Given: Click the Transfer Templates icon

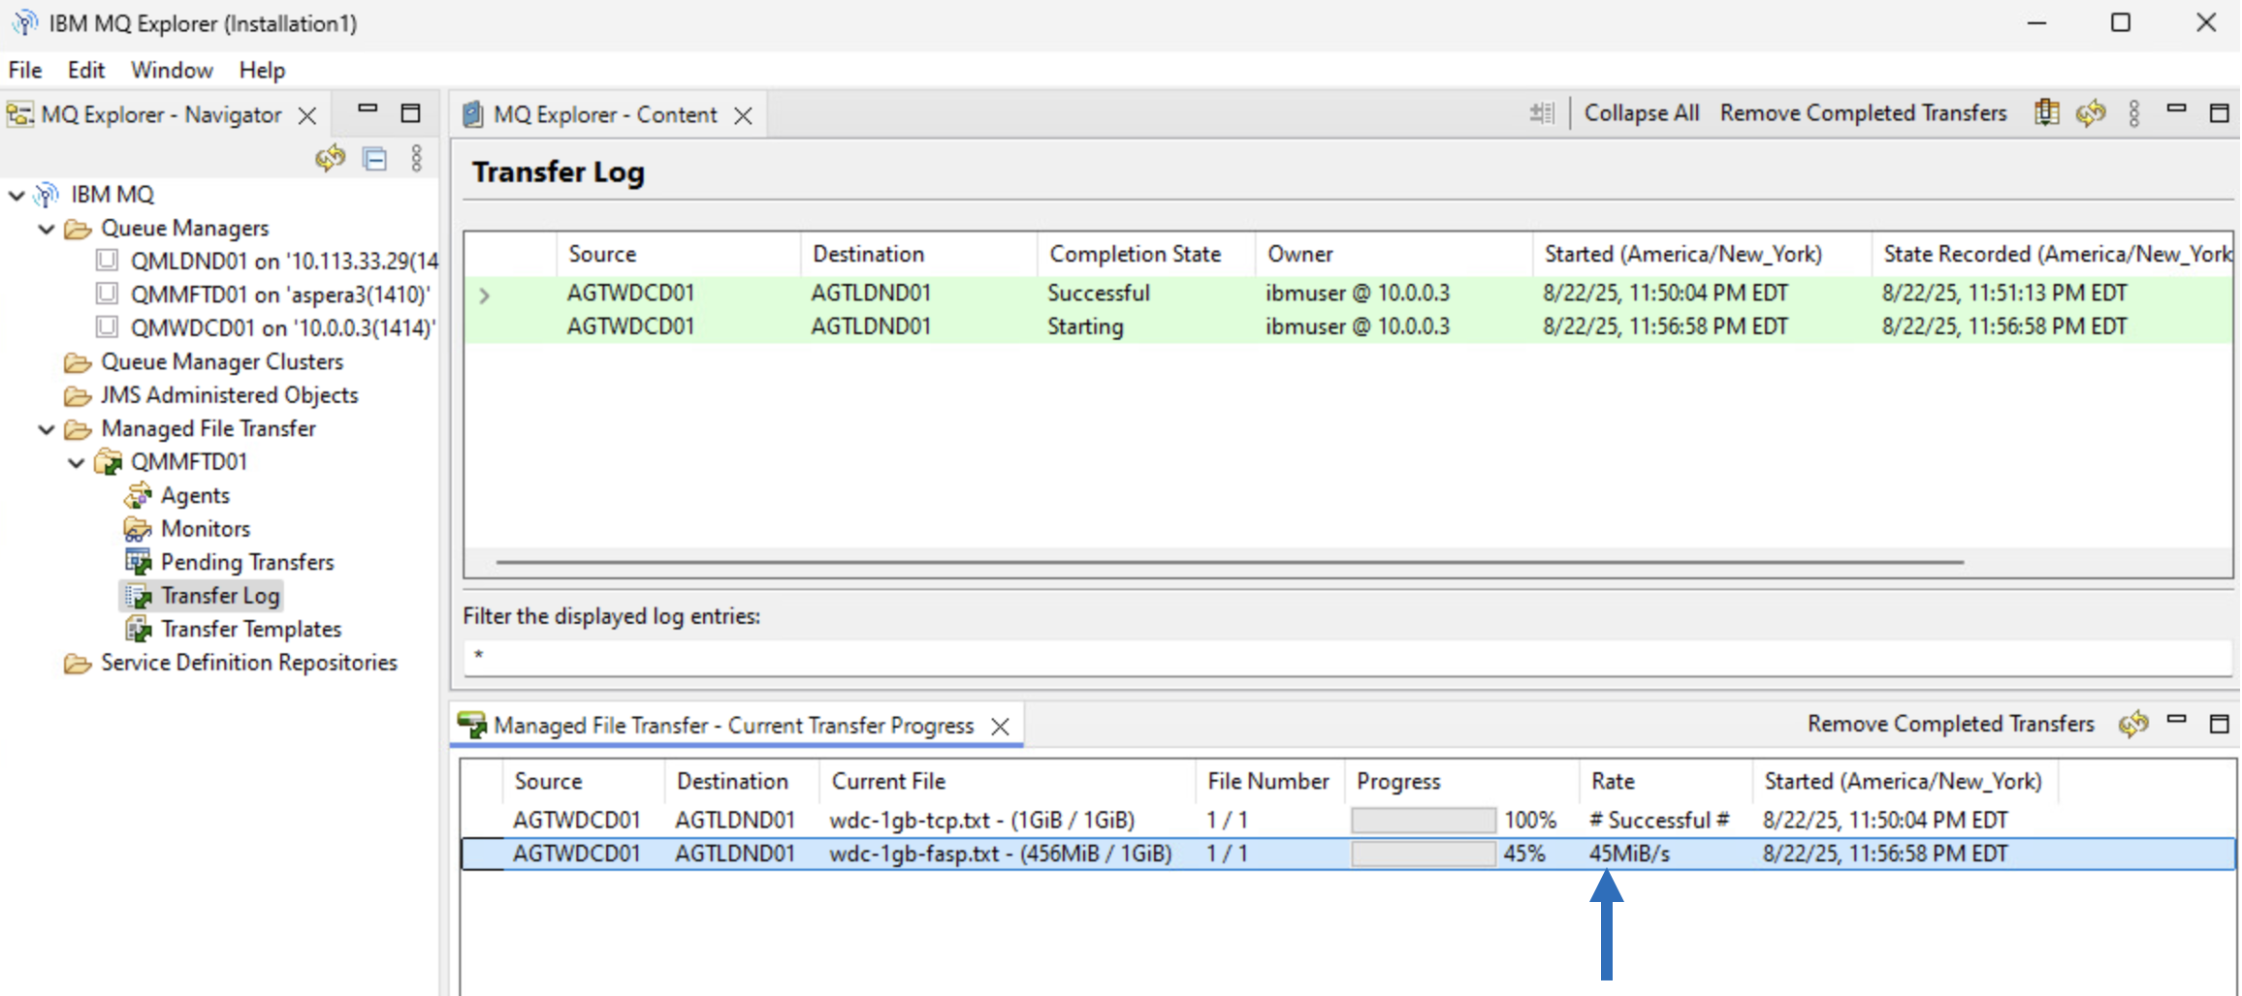Looking at the screenshot, I should pyautogui.click(x=138, y=629).
